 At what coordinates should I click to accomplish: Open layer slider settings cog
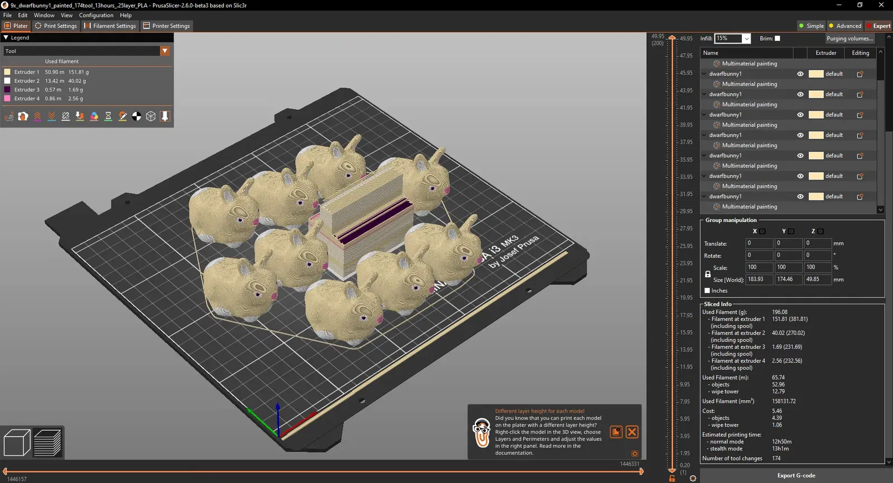coord(693,479)
